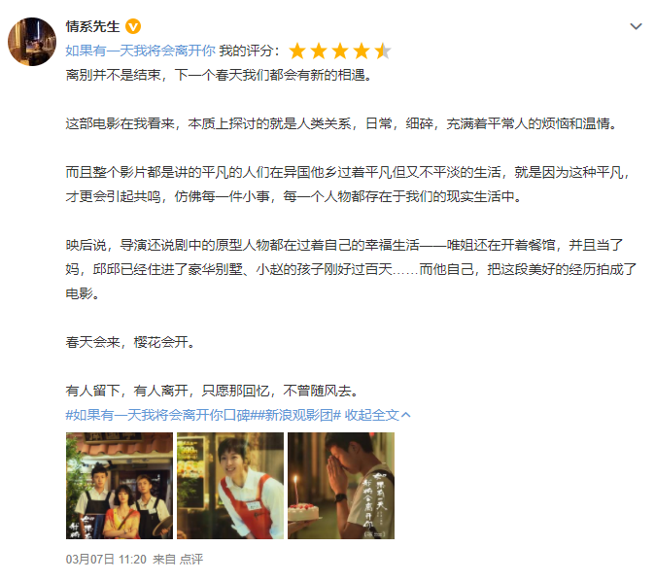Open the movie link 如果有一天我将会离开你
This screenshot has height=581, width=655.
pyautogui.click(x=140, y=51)
